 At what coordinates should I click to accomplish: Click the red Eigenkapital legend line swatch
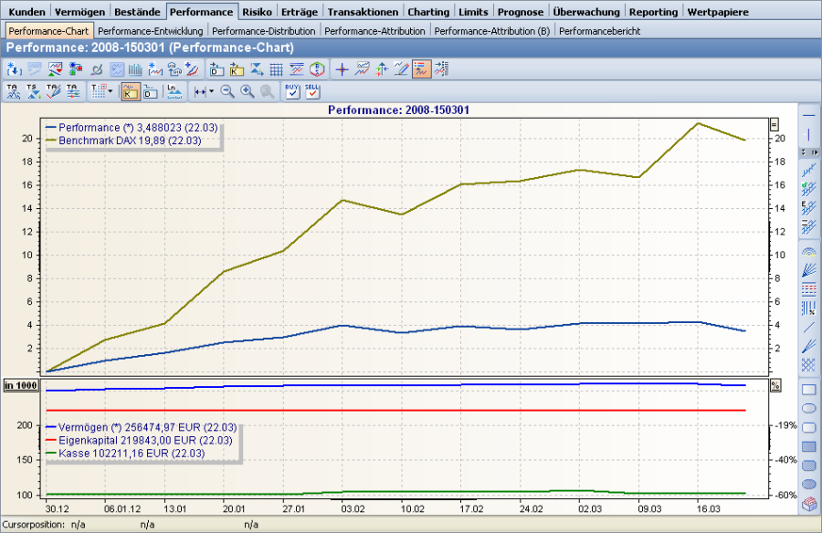[x=51, y=440]
